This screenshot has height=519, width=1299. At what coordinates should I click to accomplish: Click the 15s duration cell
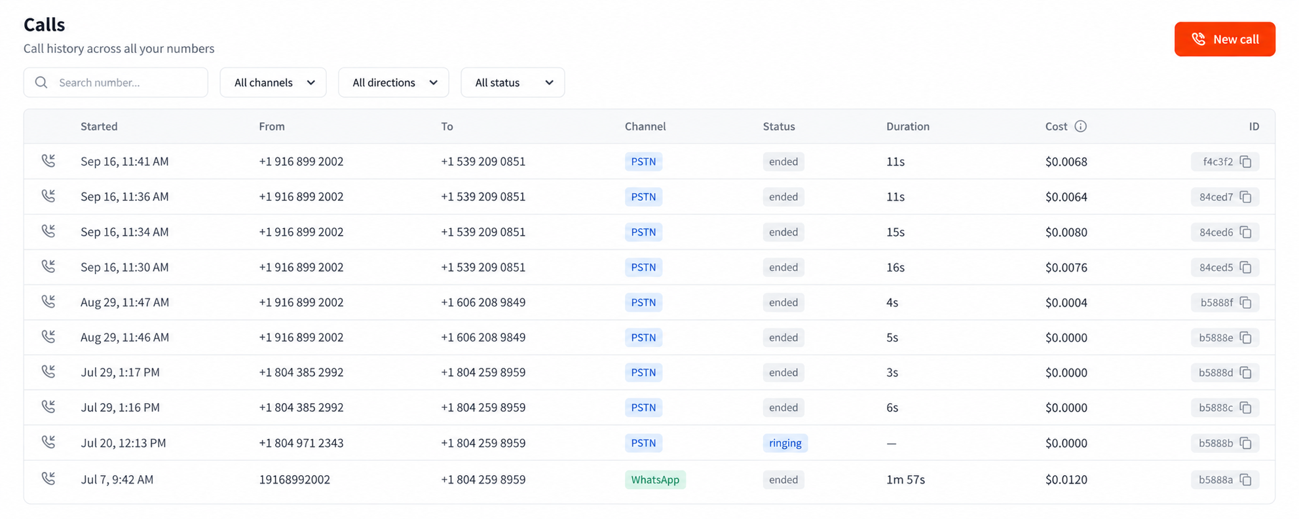pyautogui.click(x=895, y=232)
